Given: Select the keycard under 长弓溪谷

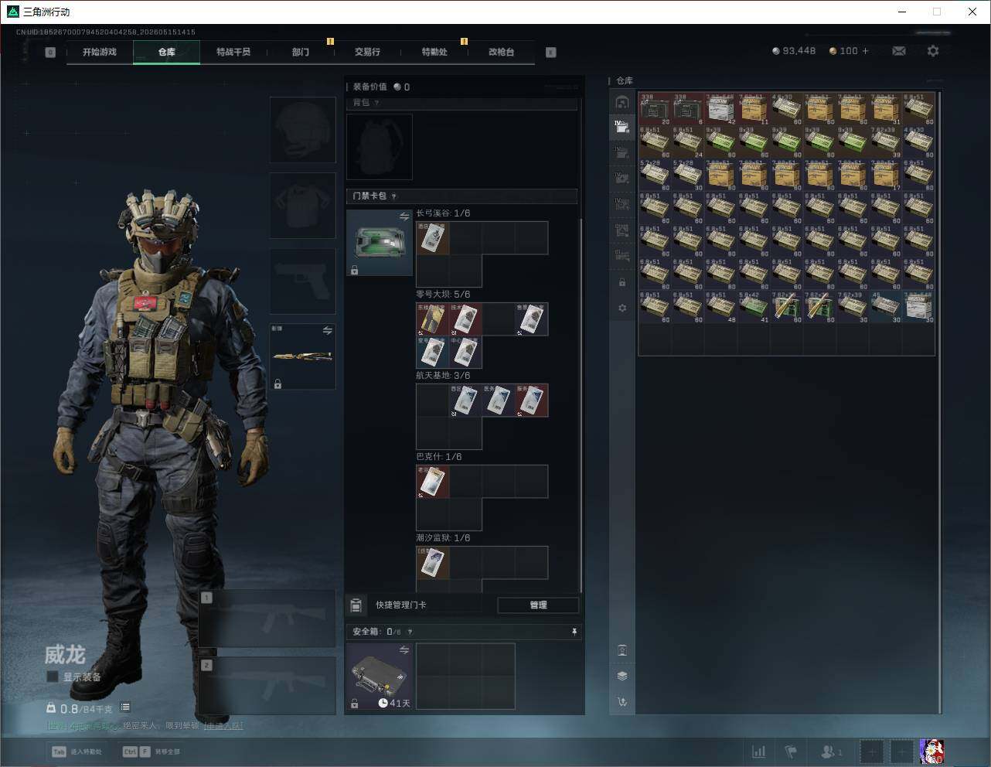Looking at the screenshot, I should tap(433, 238).
